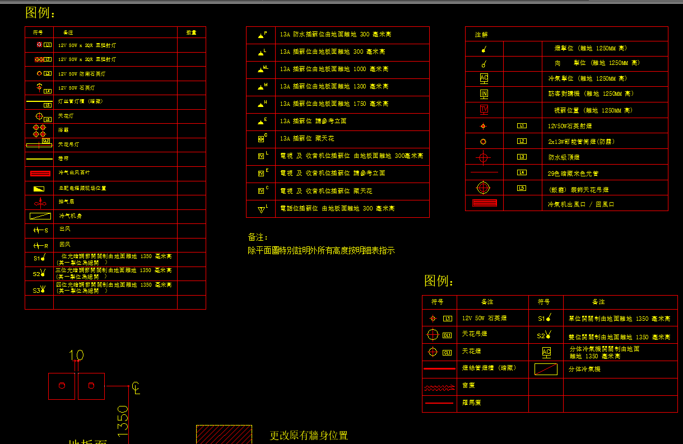Click the '分体冷氣機' text label

pyautogui.click(x=584, y=370)
